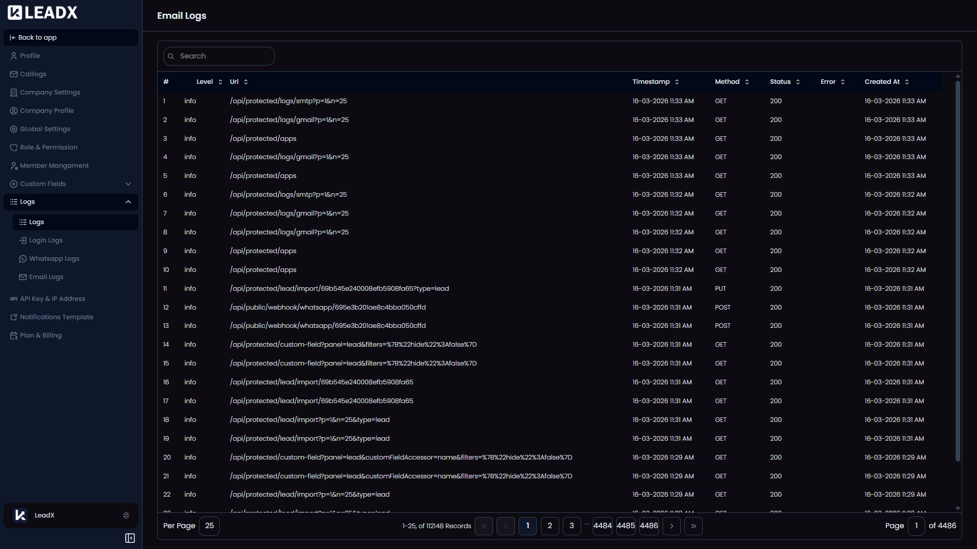Screen dimensions: 977x549
Task: Toggle sorting on the Method column
Action: (746, 81)
